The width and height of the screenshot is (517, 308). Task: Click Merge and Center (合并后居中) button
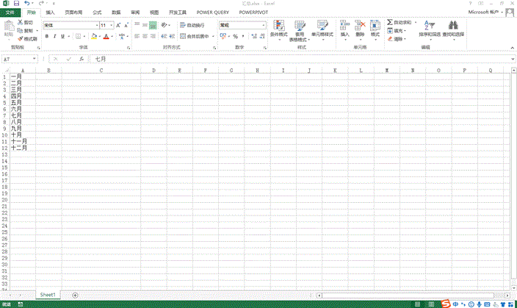point(194,36)
